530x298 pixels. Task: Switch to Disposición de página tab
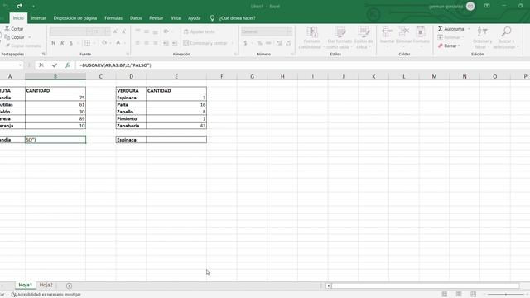[x=75, y=18]
